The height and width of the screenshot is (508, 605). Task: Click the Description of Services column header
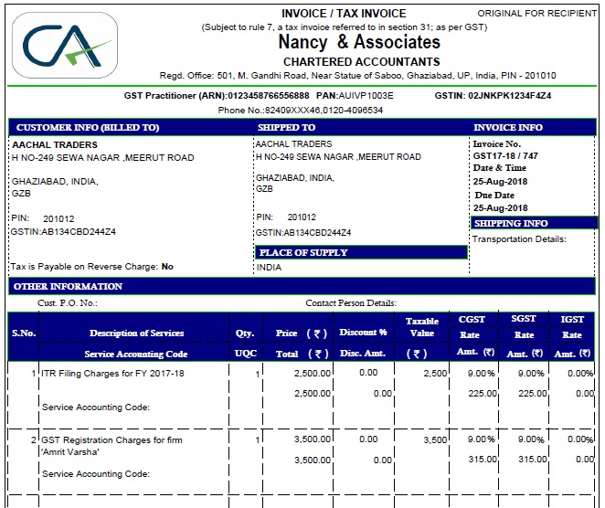(136, 333)
